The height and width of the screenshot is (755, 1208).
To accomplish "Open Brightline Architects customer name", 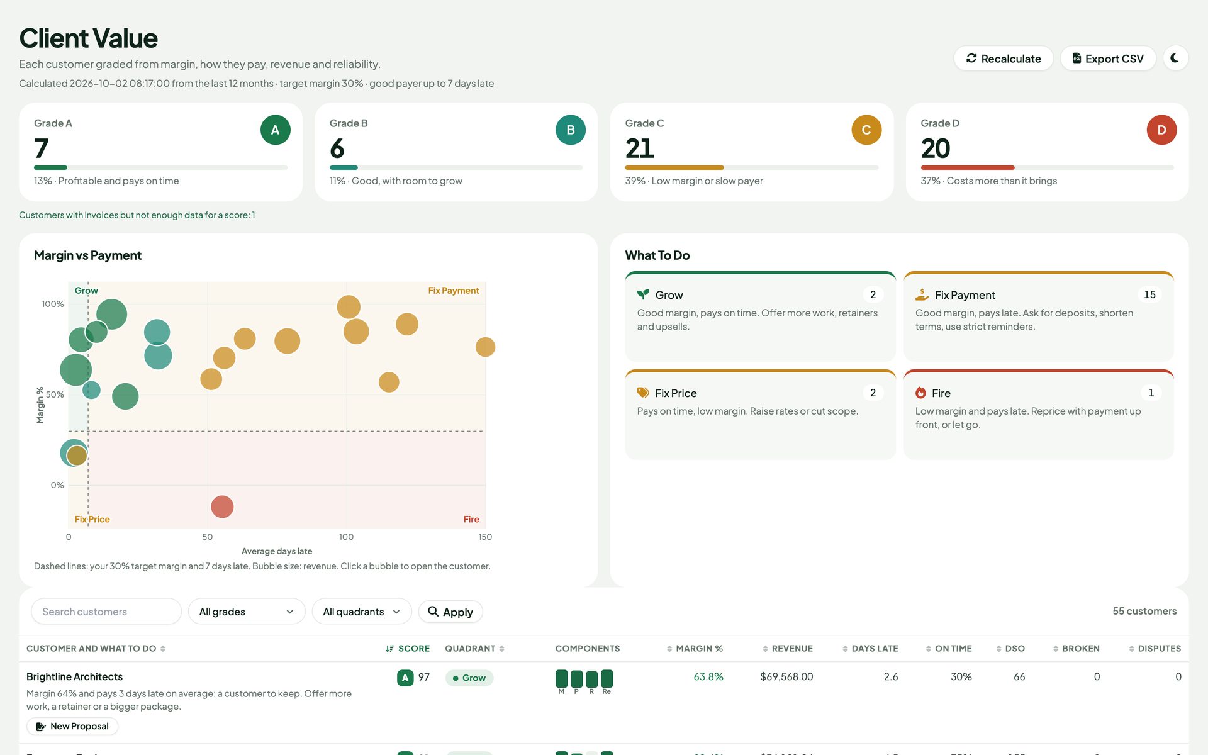I will click(74, 676).
